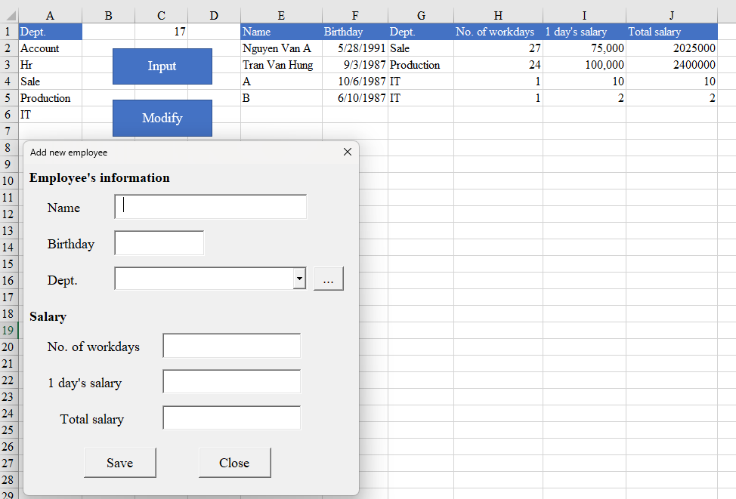The height and width of the screenshot is (499, 736).
Task: Click the No. of workdays field
Action: (x=231, y=346)
